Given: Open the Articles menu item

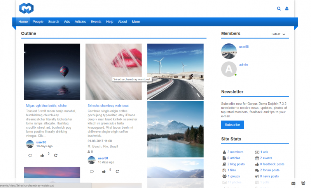Looking at the screenshot, I should (x=80, y=22).
